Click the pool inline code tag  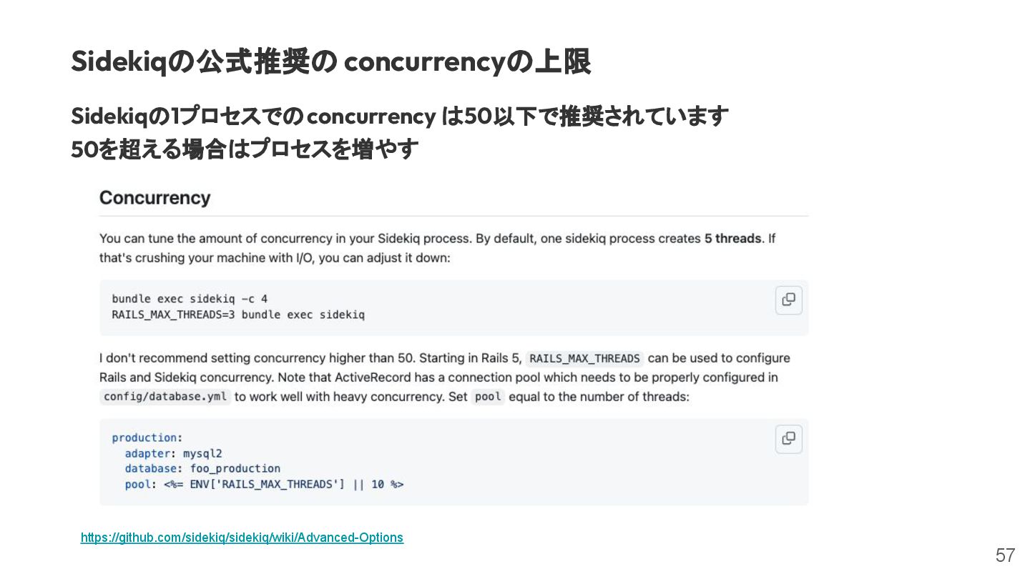pyautogui.click(x=488, y=396)
